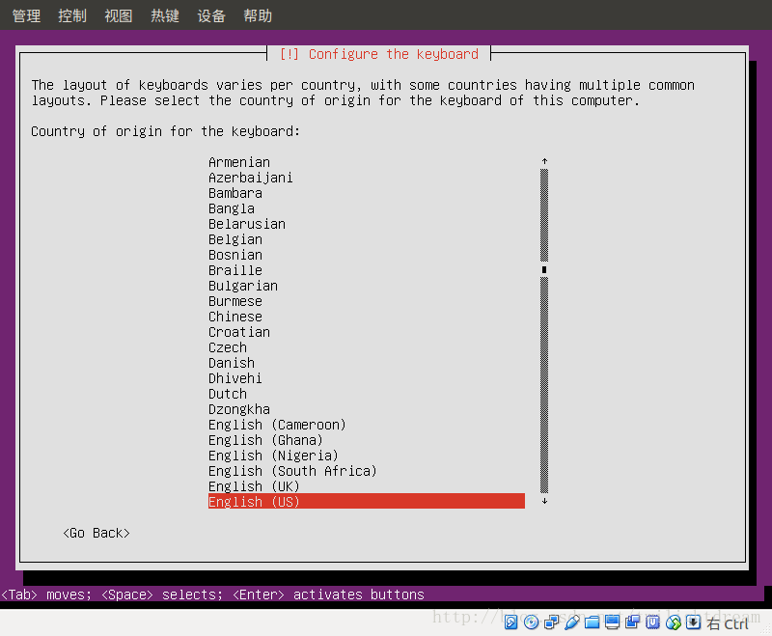Click the recording status icon
Image resolution: width=772 pixels, height=636 pixels.
[x=632, y=622]
